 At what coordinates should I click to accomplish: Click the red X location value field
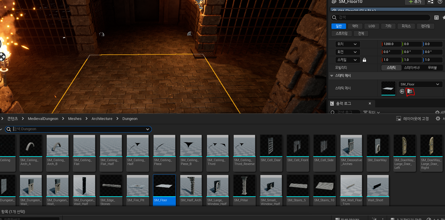click(392, 44)
